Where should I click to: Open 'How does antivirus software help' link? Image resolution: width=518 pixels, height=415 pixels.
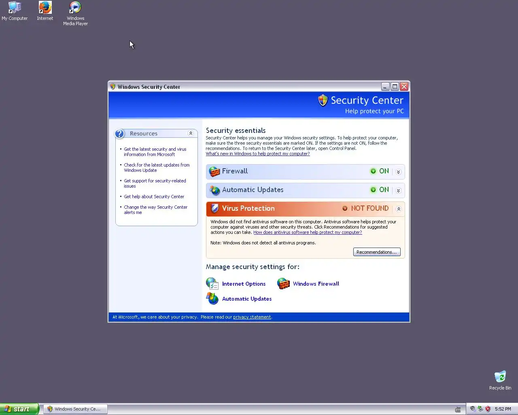point(308,232)
